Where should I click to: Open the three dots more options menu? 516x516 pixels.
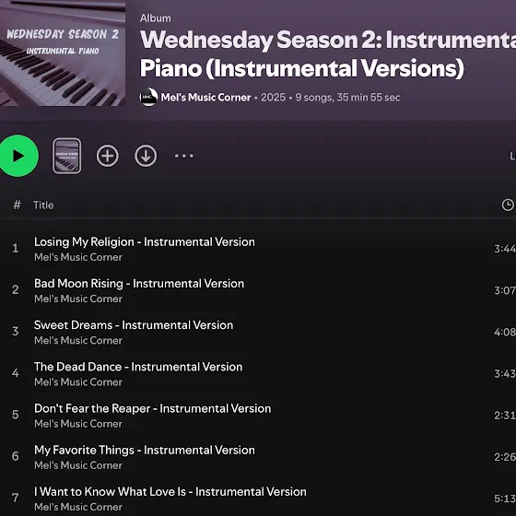point(184,156)
